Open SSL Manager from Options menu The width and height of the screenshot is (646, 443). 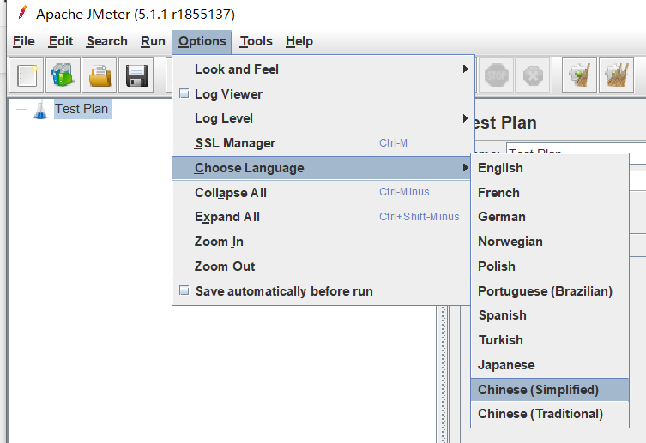coord(323,143)
